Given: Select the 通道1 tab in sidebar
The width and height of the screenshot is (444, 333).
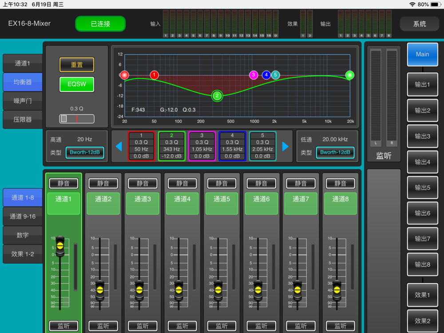Looking at the screenshot, I should coord(23,63).
